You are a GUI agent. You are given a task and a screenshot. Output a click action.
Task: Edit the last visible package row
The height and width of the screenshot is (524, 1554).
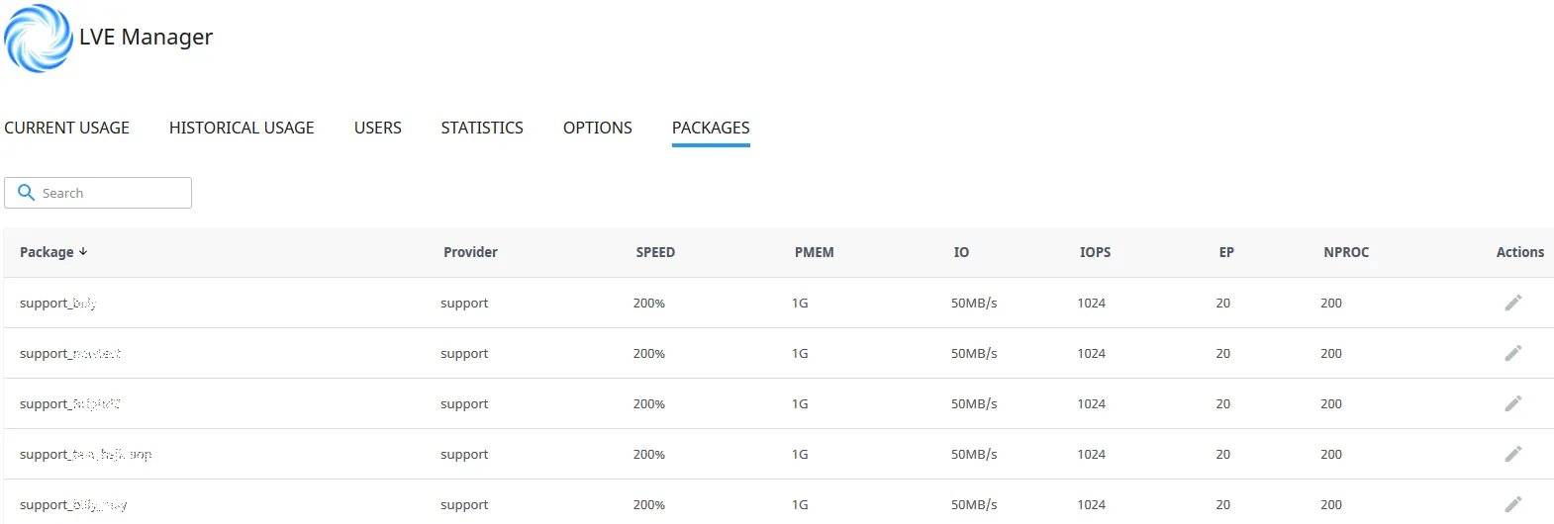[1512, 504]
